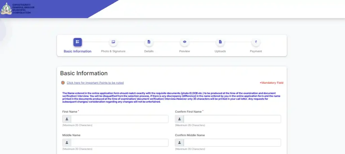Open the Payment step label
Image resolution: width=345 pixels, height=154 pixels.
pos(256,51)
